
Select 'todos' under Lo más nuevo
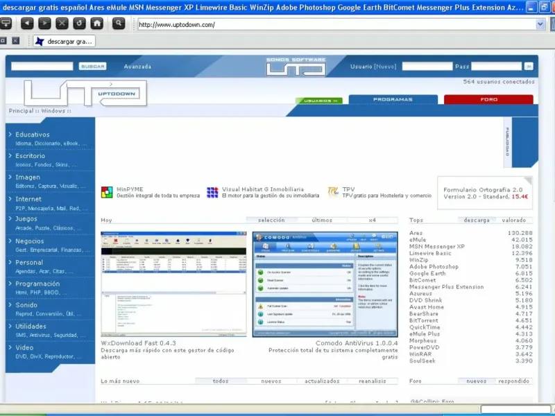(221, 381)
